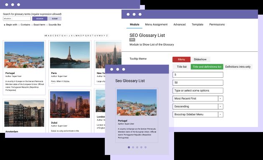
Task: Select the Begin with radio option
Action: [5, 25]
